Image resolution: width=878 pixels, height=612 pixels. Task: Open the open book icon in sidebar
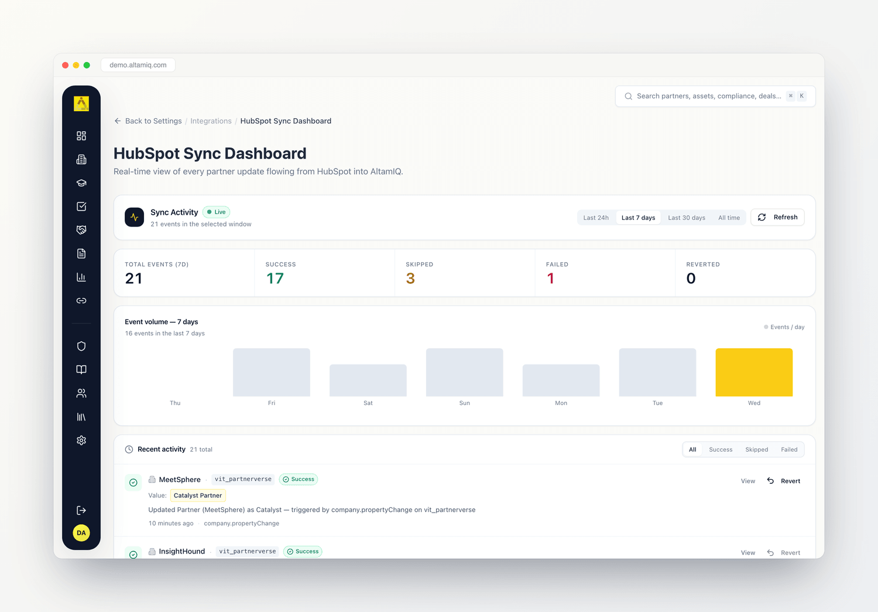[81, 370]
